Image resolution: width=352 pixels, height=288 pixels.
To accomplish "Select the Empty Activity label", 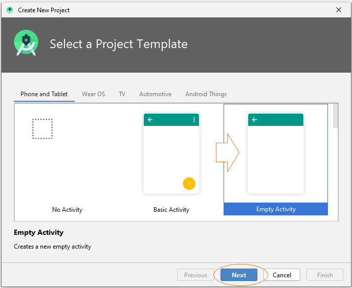I will click(276, 209).
